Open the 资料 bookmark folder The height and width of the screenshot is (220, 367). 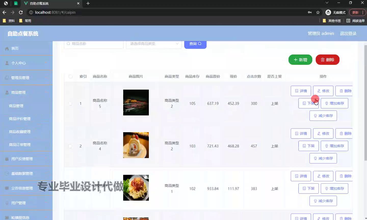[x=9, y=21]
